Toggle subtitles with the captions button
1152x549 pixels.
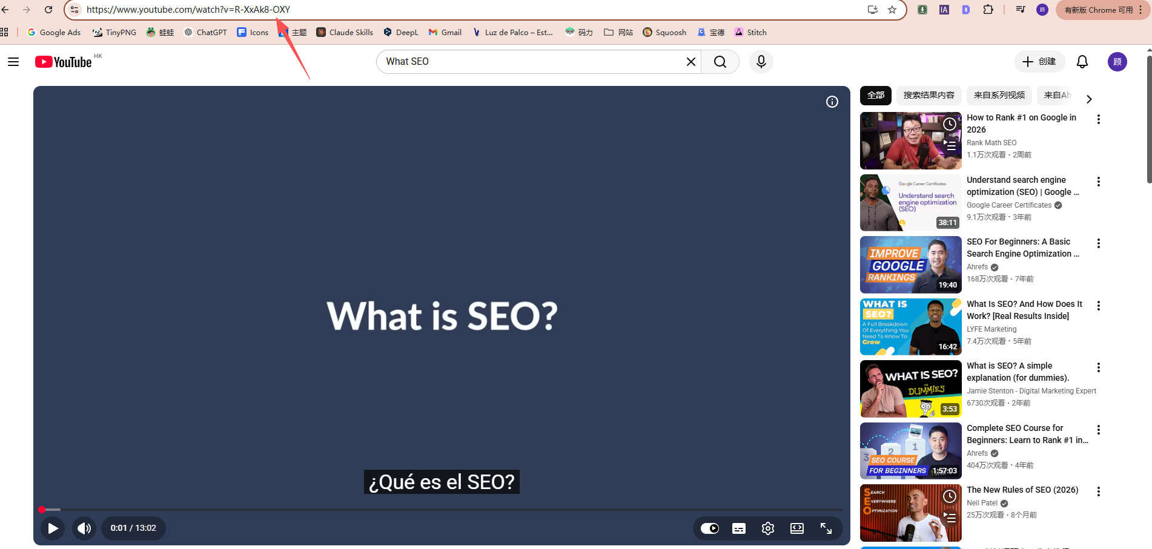(x=738, y=528)
